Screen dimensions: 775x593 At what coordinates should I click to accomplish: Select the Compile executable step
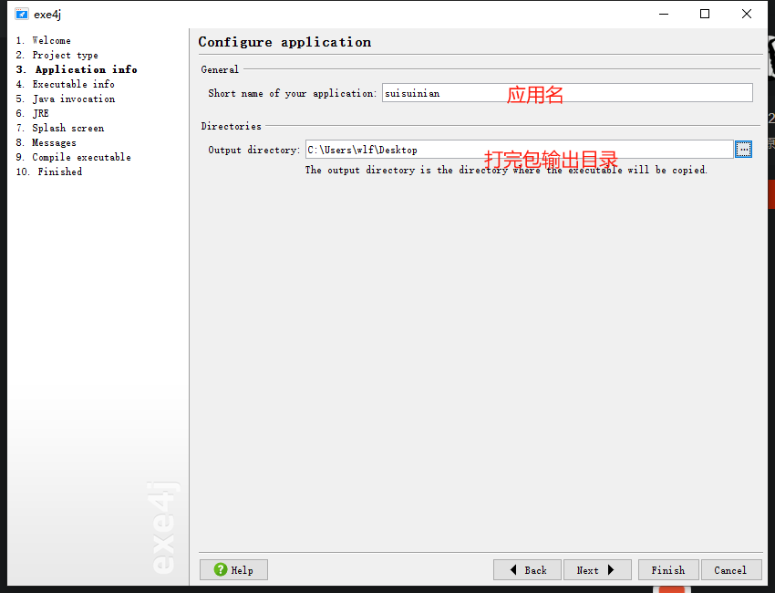pyautogui.click(x=81, y=157)
